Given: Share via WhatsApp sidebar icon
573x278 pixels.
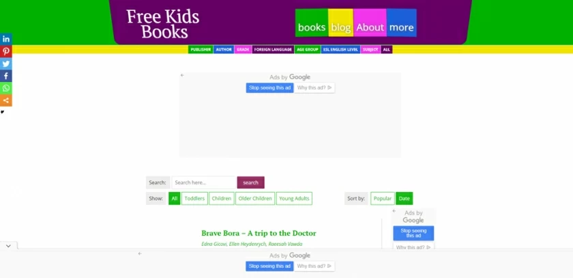Looking at the screenshot, I should (5, 88).
